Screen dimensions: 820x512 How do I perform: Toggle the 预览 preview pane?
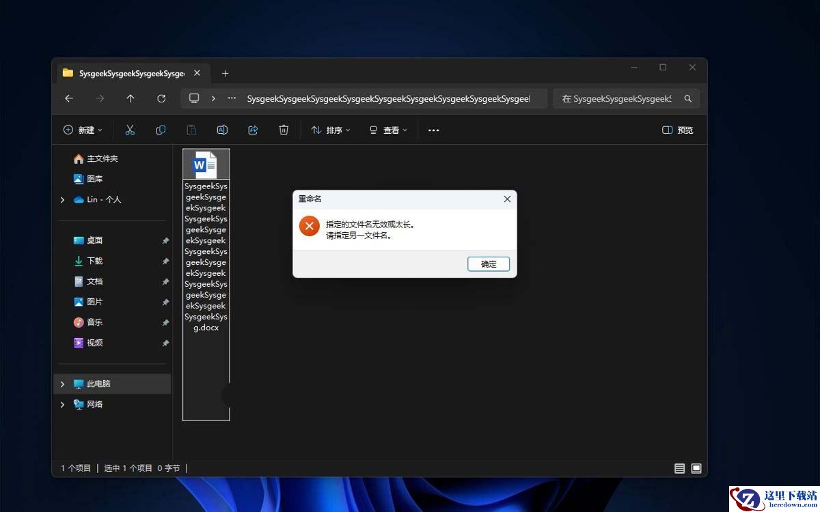[x=678, y=130]
